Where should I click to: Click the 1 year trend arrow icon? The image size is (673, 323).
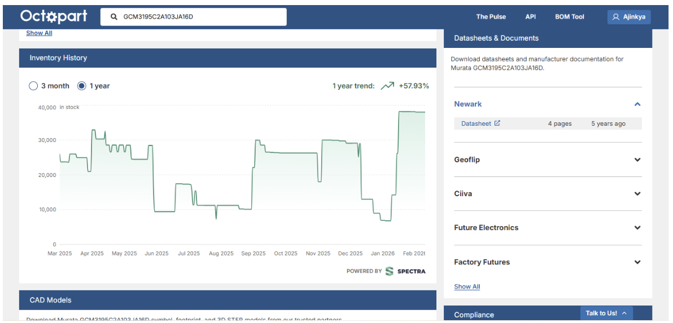pyautogui.click(x=387, y=86)
